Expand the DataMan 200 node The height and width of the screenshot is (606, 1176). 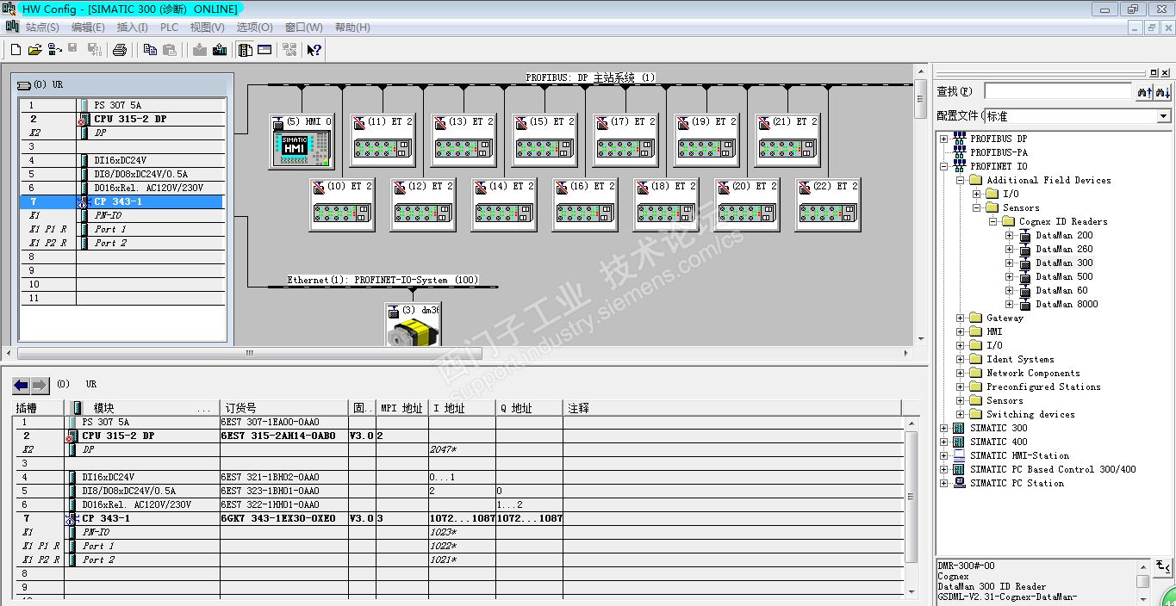pyautogui.click(x=1010, y=235)
